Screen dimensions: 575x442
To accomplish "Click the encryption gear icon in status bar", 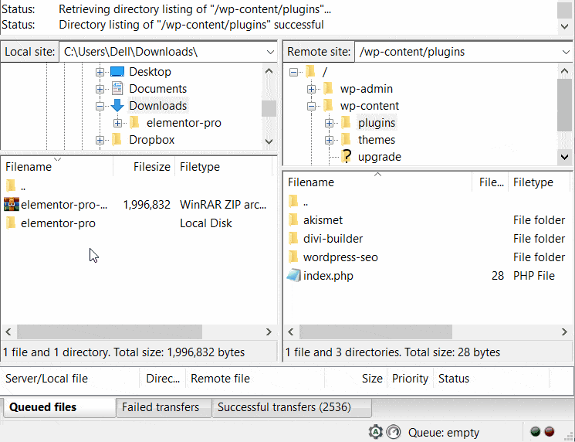I will [376, 432].
